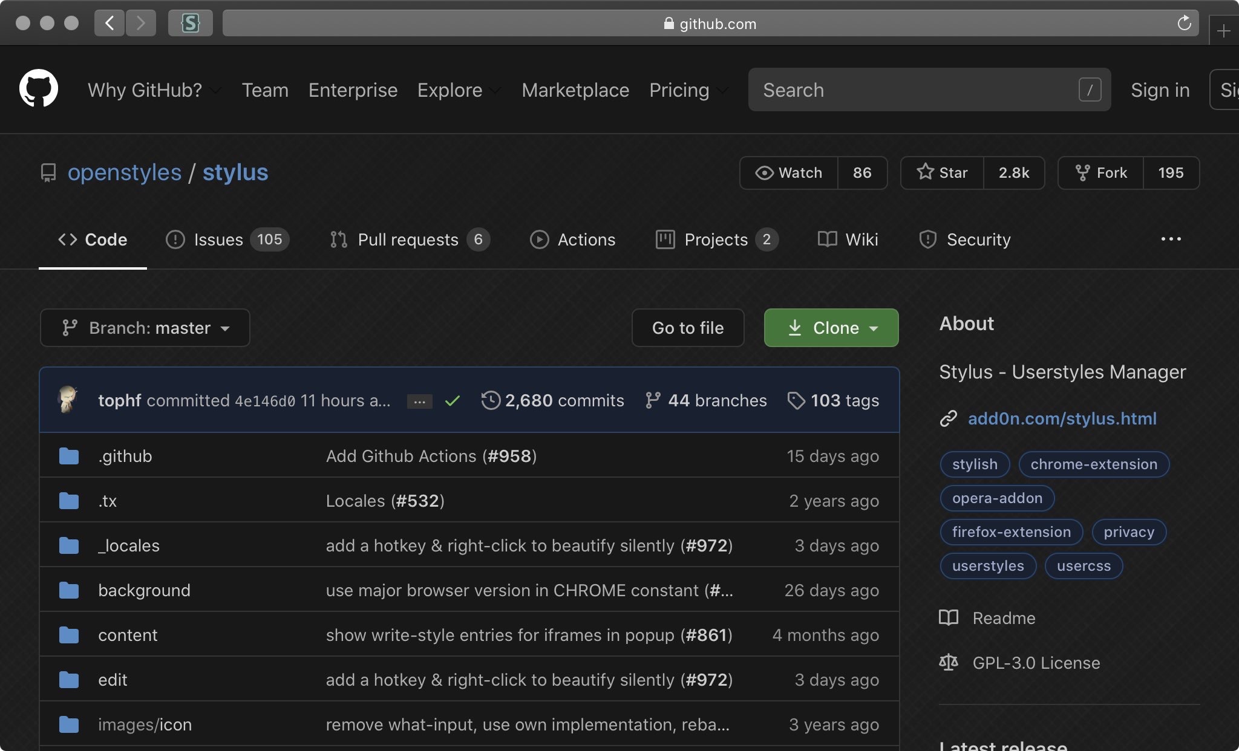Viewport: 1239px width, 751px height.
Task: Open the Wiki tab
Action: tap(848, 239)
